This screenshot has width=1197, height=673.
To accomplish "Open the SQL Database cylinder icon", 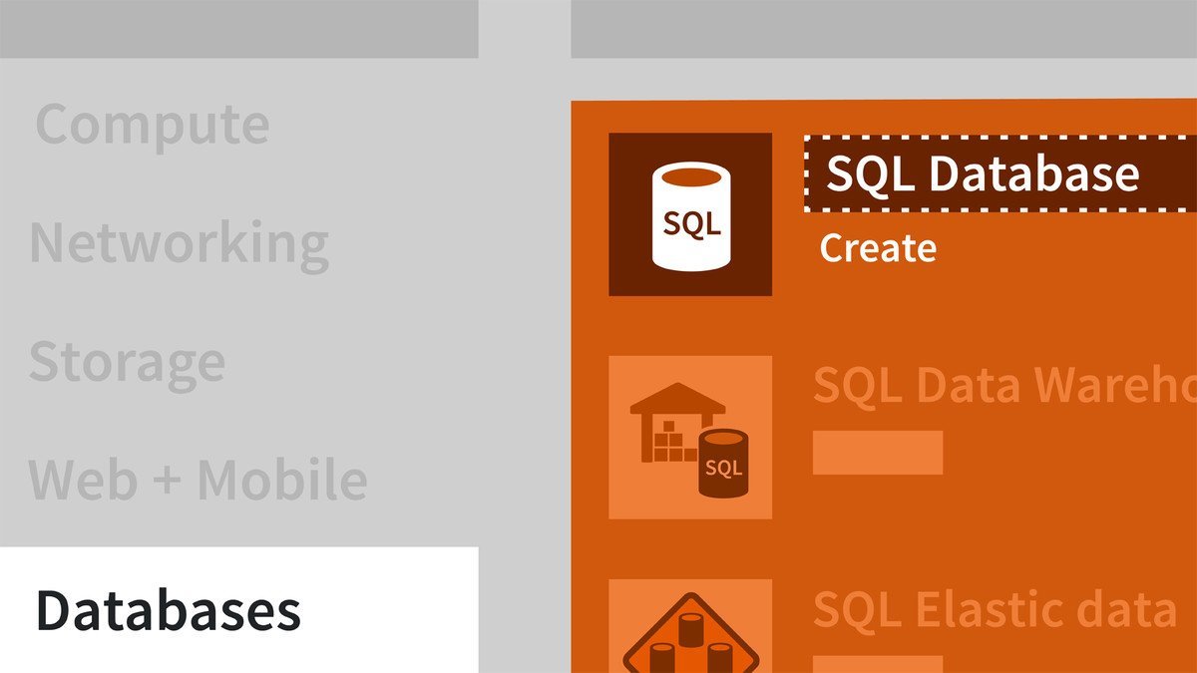I will (690, 214).
